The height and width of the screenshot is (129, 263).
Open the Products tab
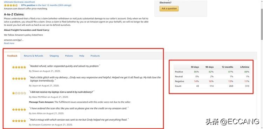tap(95, 56)
